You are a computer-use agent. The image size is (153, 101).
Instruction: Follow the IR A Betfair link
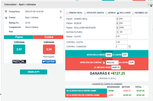[x=107, y=59]
